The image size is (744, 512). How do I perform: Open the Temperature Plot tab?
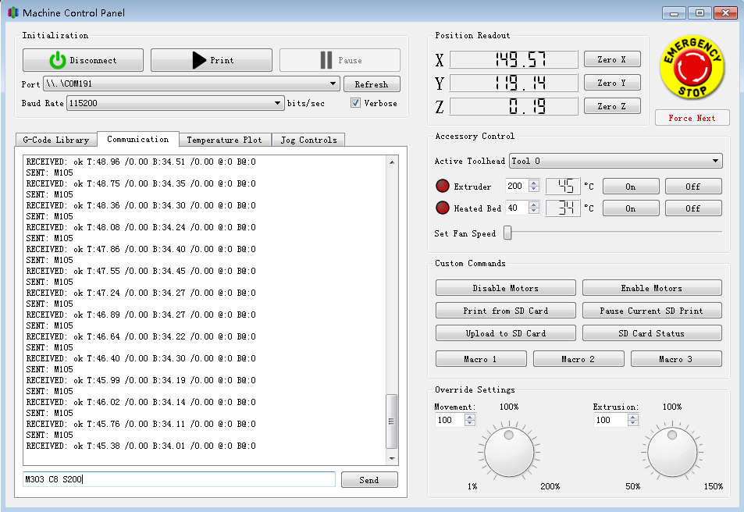[x=224, y=140]
